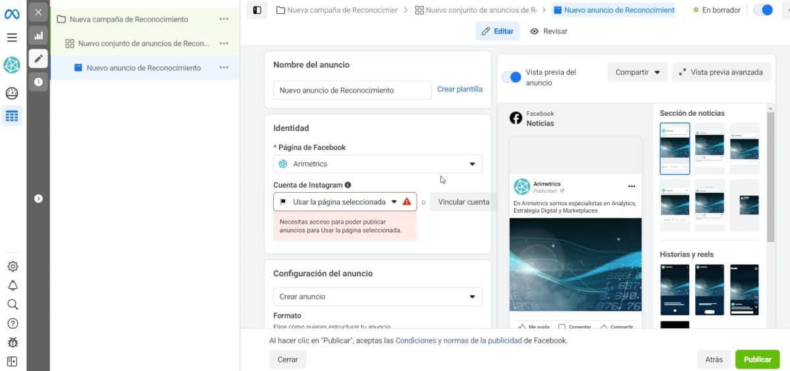Viewport: 790px width, 371px height.
Task: Select the second Sección de noticias thumbnail
Action: point(710,148)
